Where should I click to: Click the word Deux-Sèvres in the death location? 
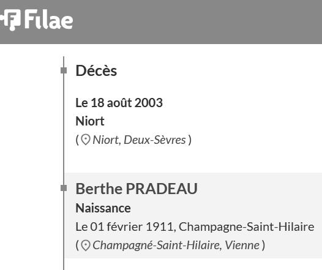click(155, 140)
